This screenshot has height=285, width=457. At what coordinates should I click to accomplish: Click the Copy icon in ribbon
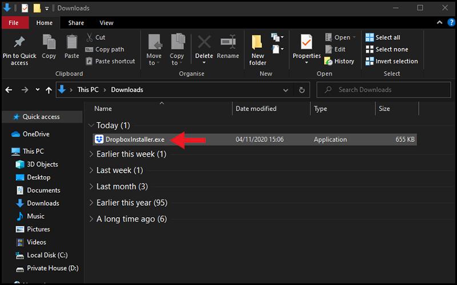pyautogui.click(x=49, y=43)
